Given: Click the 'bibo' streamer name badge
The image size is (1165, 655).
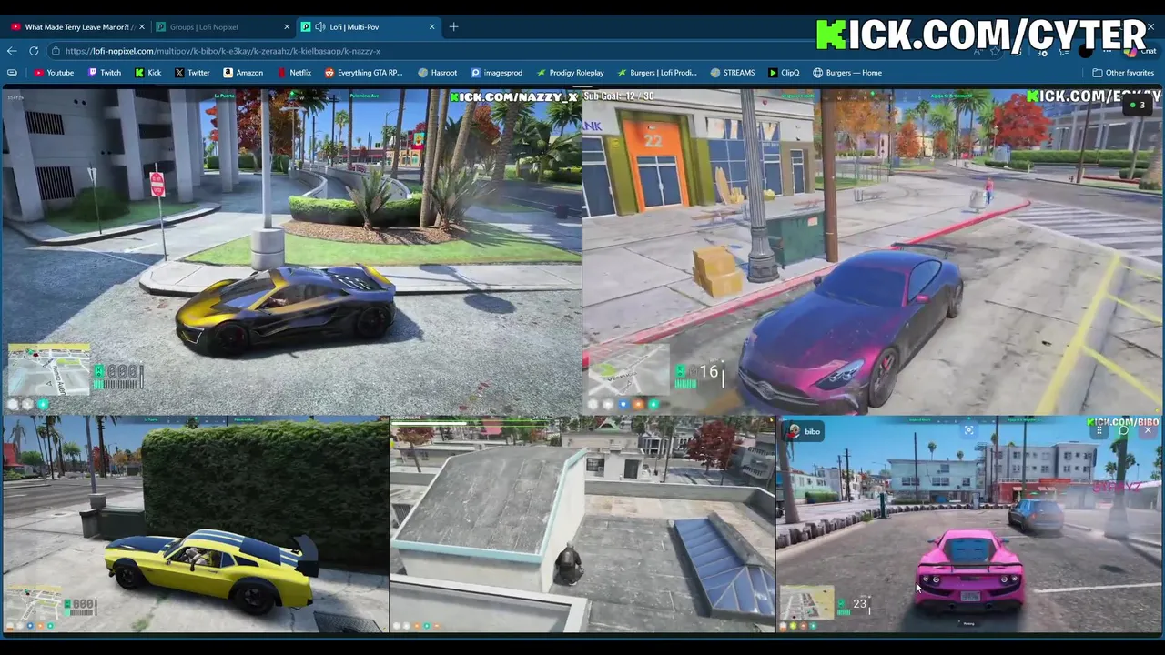Looking at the screenshot, I should (805, 431).
